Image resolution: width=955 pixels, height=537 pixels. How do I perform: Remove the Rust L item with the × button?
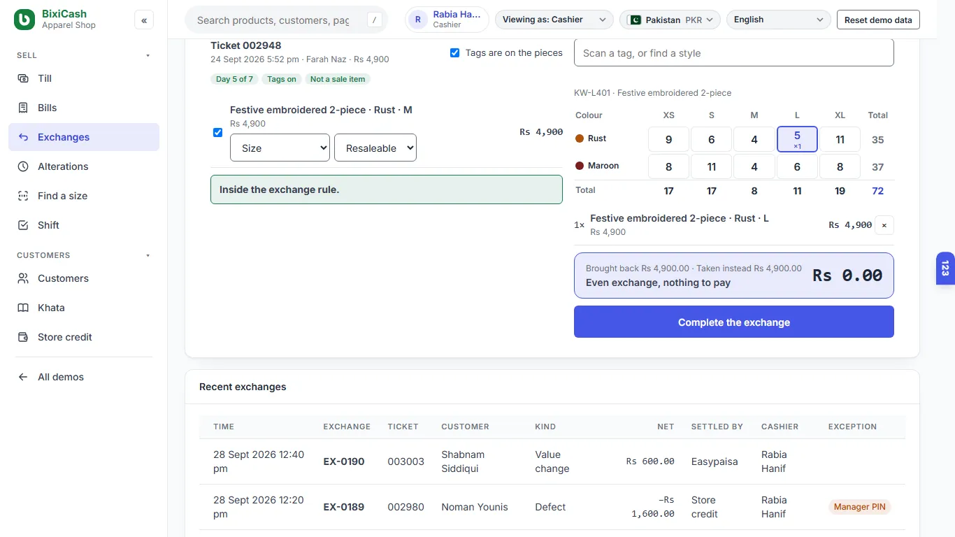(x=884, y=225)
